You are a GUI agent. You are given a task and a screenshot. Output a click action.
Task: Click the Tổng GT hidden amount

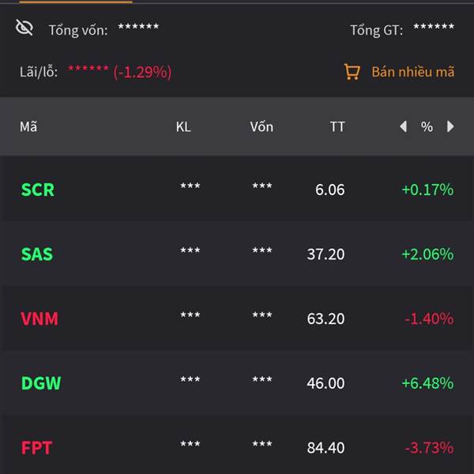[433, 28]
